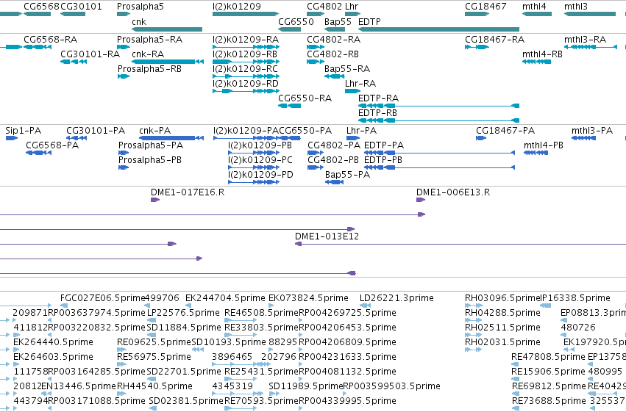Select the Bap55-RA transcript label
The width and height of the screenshot is (626, 412).
(x=347, y=69)
